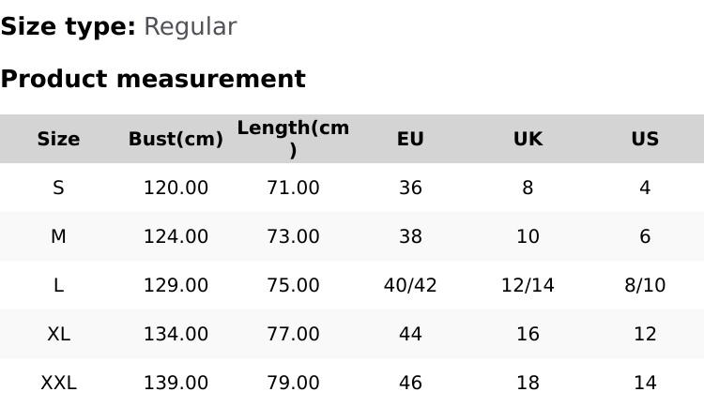Click the Length(cm) column header

[x=293, y=138]
